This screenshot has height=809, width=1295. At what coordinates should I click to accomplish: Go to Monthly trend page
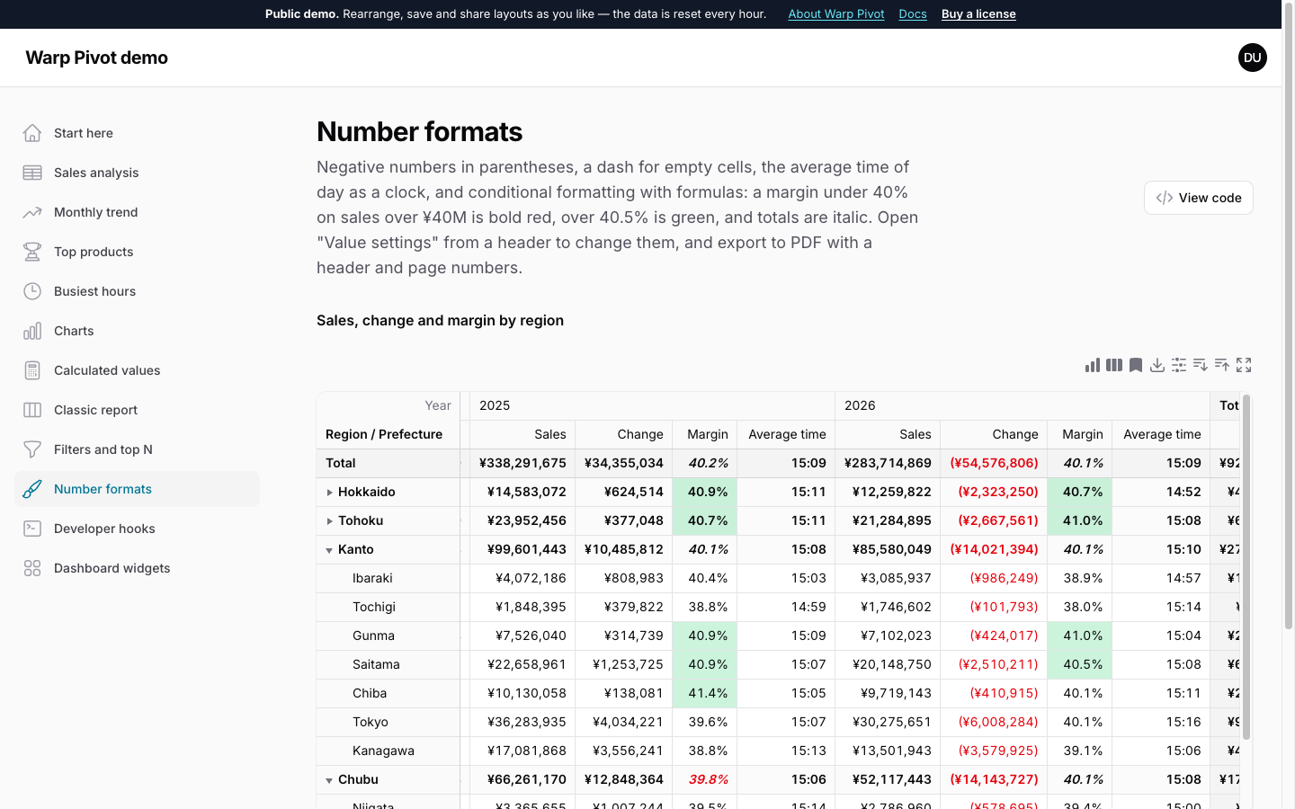tap(137, 212)
